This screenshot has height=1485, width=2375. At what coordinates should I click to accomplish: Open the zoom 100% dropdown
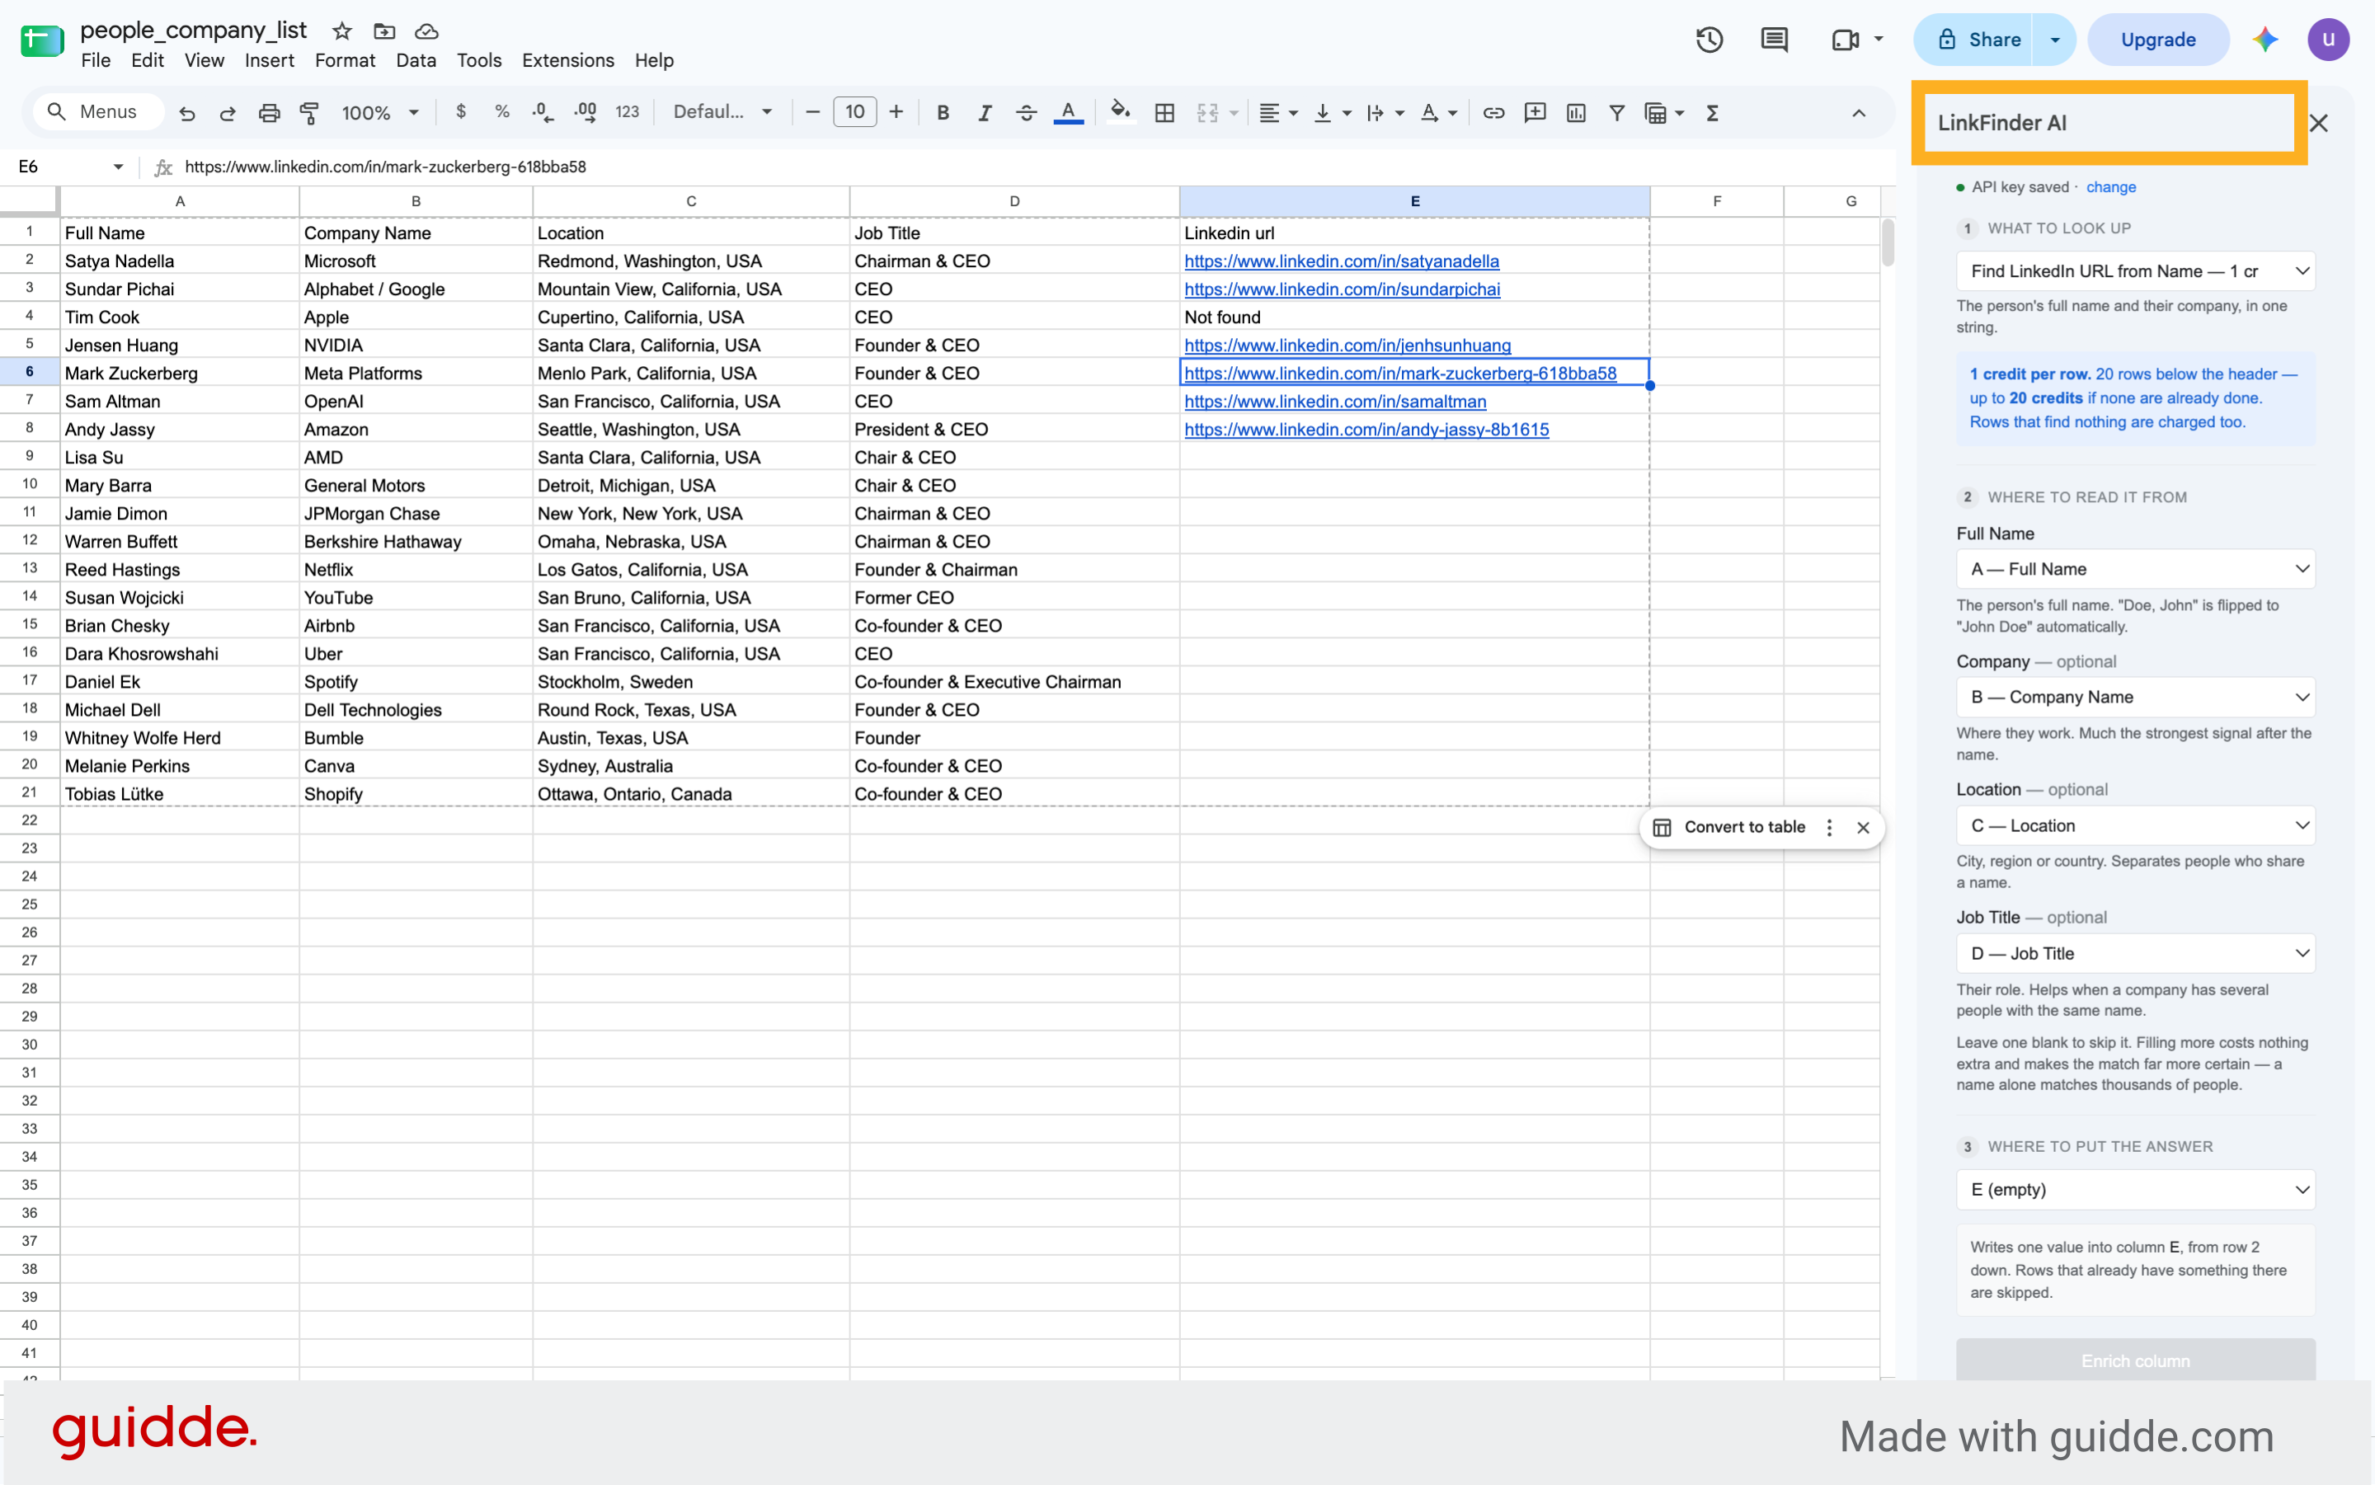click(x=379, y=113)
